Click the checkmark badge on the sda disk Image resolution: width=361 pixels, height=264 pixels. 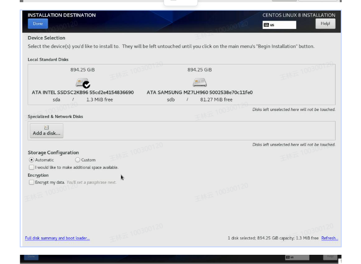point(86,85)
